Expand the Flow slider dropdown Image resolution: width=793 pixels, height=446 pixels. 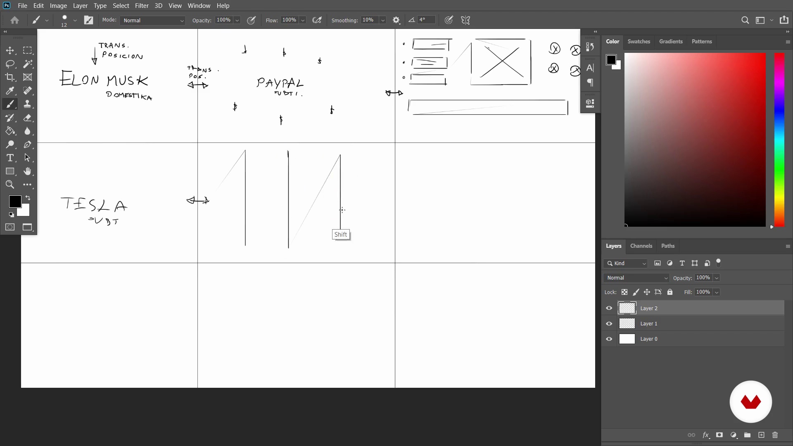303,20
